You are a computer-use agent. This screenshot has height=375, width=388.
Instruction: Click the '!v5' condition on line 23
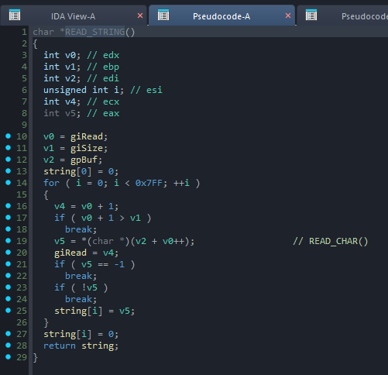89,287
